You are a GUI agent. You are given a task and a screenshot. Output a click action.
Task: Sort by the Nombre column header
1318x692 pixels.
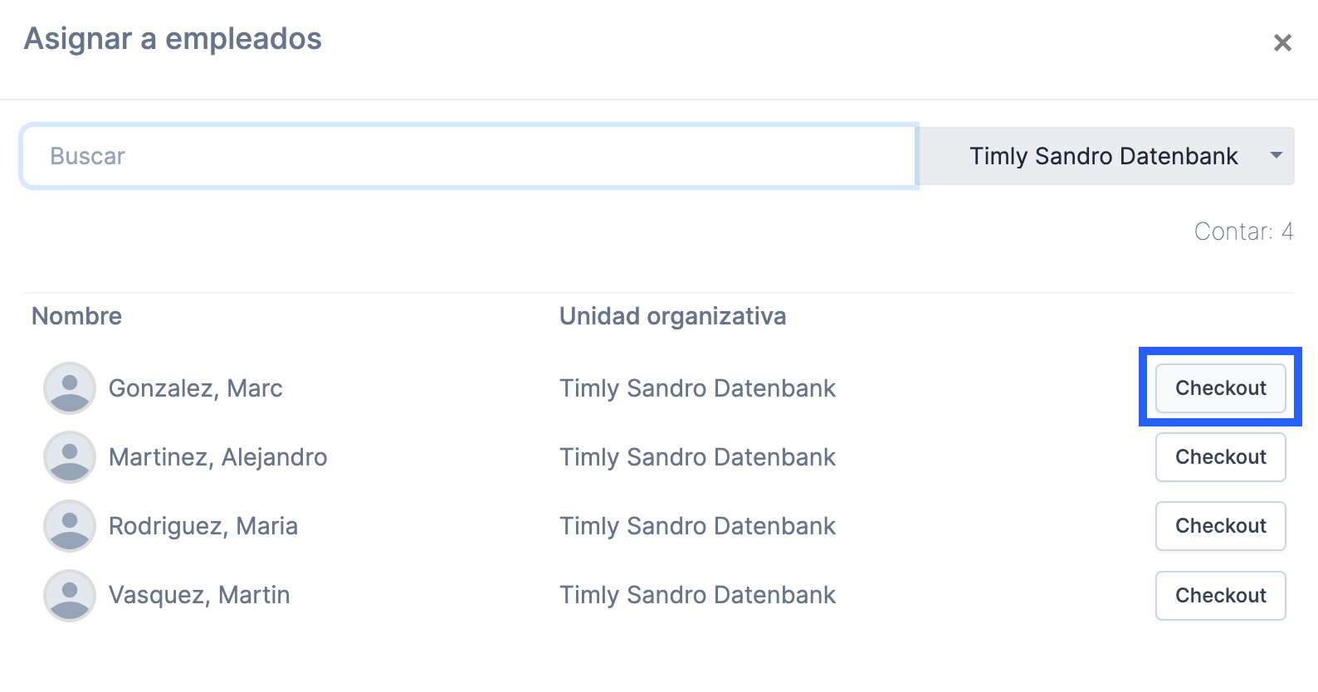(76, 316)
